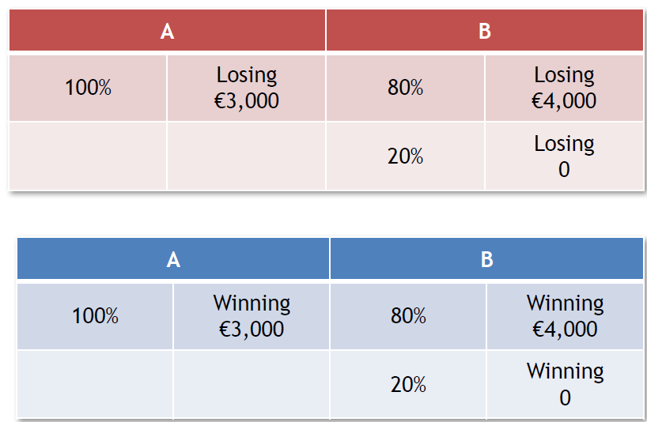Click the blue table's 20% cell
The image size is (647, 422).
[x=408, y=385]
